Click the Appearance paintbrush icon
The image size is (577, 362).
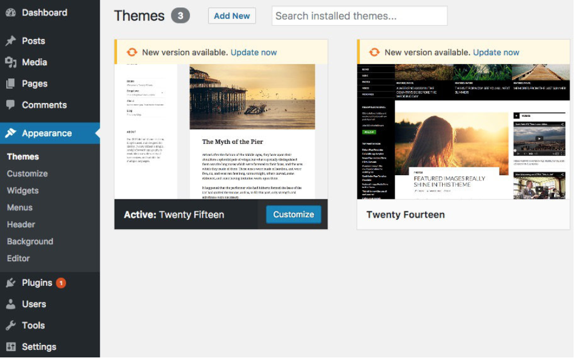(x=11, y=133)
